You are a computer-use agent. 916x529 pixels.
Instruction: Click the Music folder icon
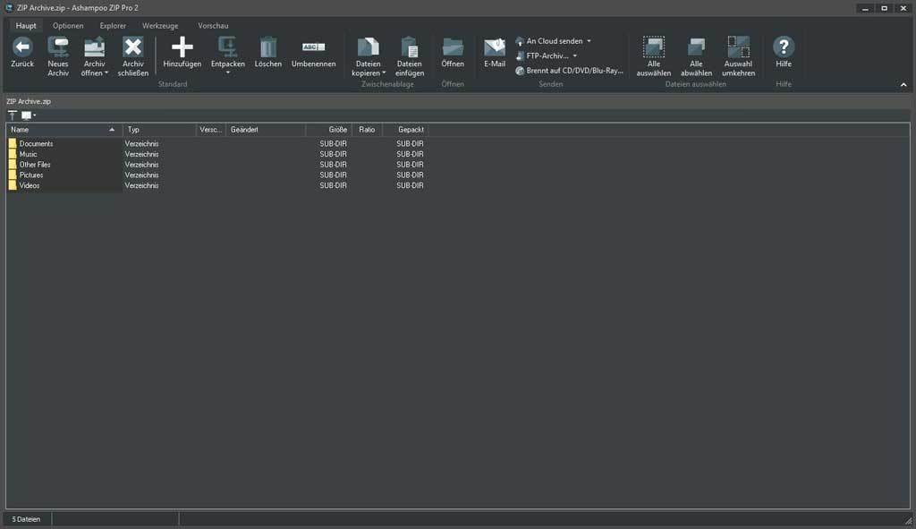point(13,154)
